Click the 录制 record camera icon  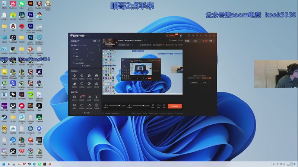pos(158,105)
